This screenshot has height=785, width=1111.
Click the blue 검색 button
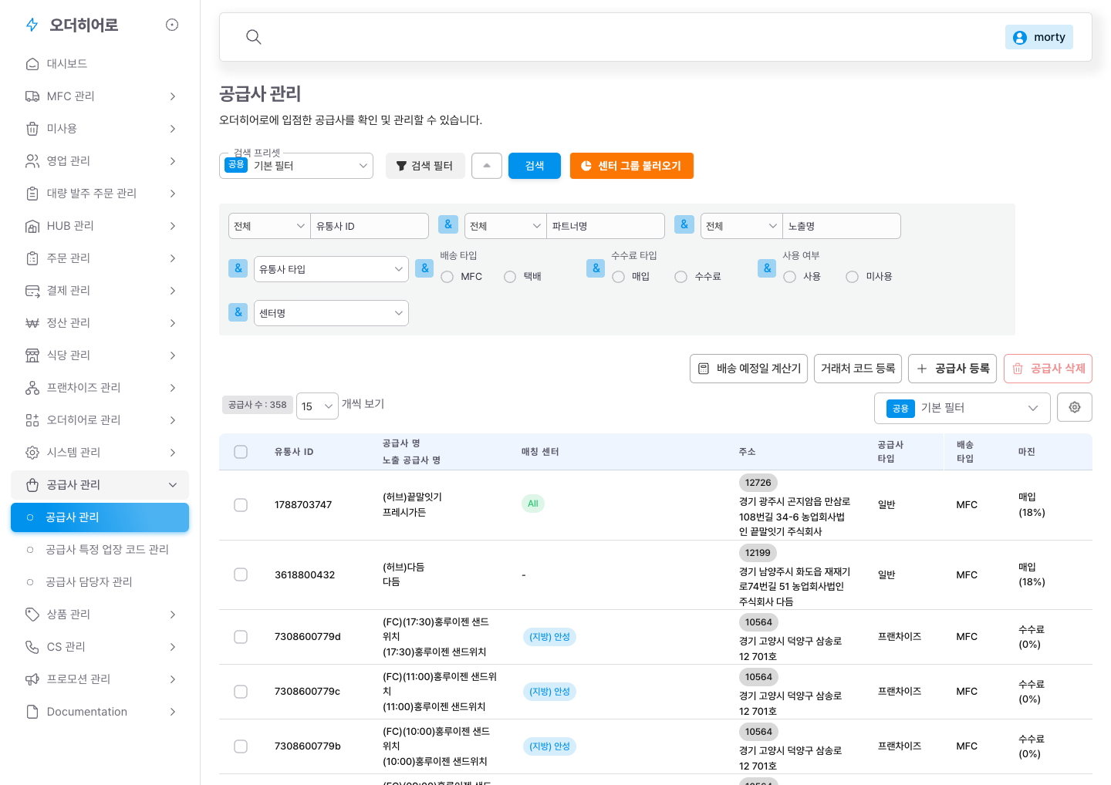tap(535, 166)
